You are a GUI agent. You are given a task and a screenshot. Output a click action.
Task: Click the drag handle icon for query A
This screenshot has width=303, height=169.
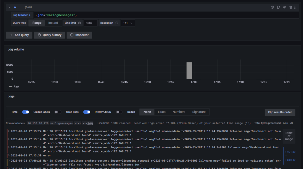(x=295, y=7)
